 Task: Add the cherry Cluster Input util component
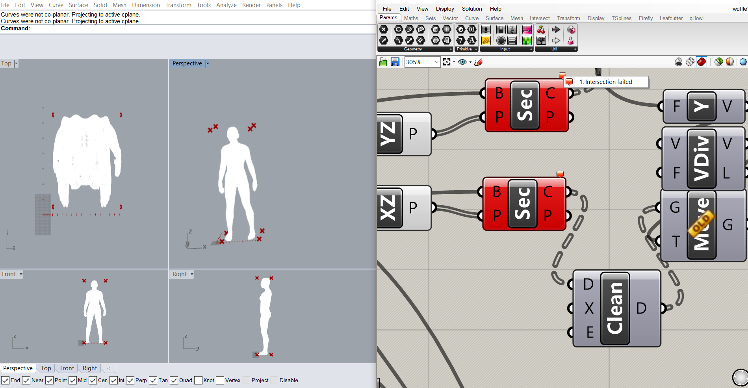541,30
